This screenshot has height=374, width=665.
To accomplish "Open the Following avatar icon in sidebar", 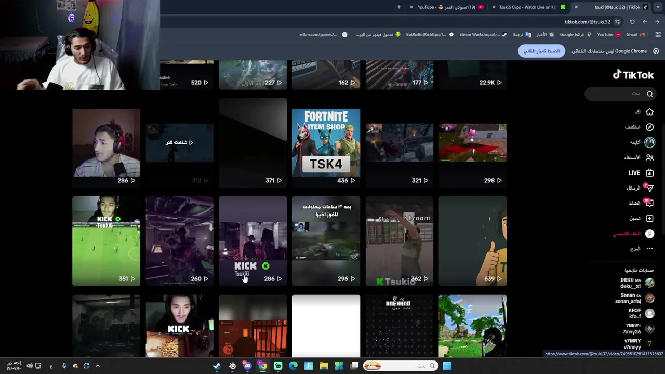I will point(649,142).
